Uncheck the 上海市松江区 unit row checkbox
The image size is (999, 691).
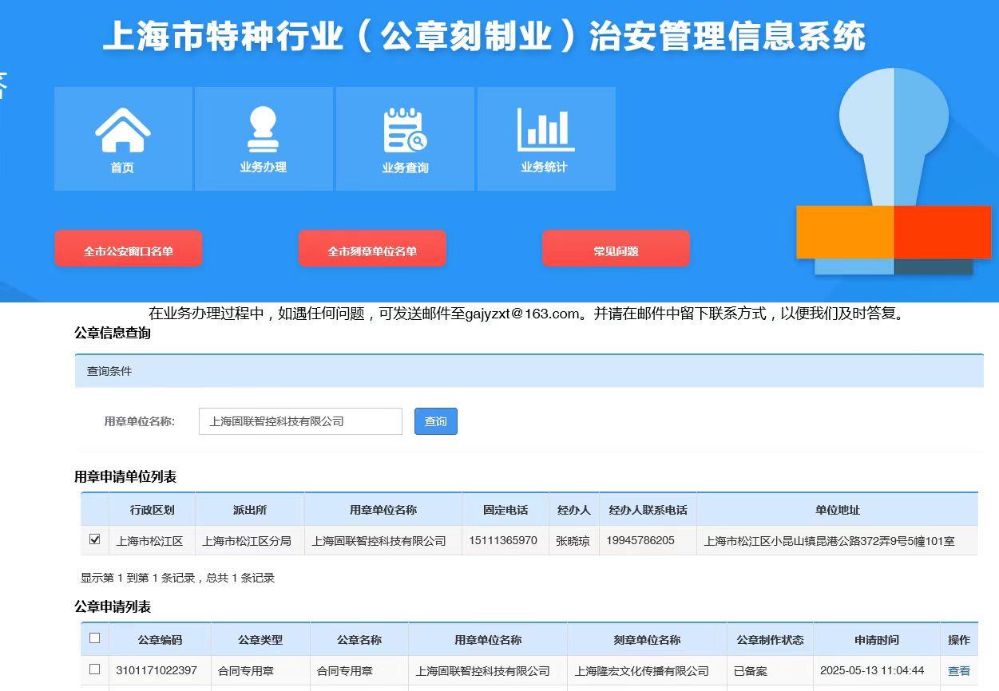click(95, 540)
